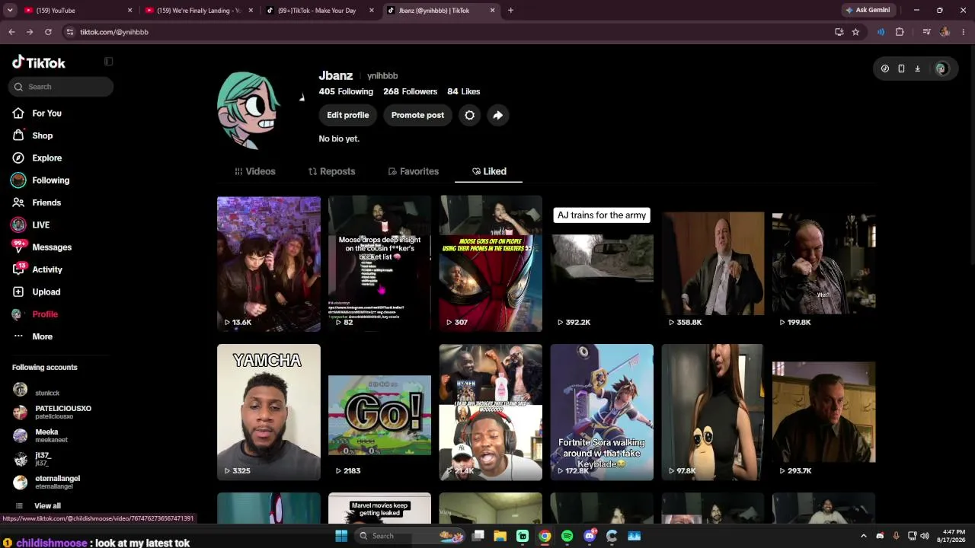The height and width of the screenshot is (548, 975).
Task: Open the Upload page
Action: click(x=46, y=292)
